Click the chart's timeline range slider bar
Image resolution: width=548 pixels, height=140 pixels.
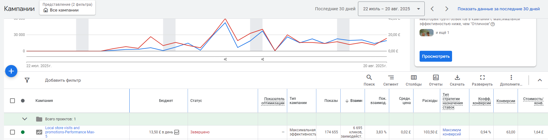click(206, 59)
